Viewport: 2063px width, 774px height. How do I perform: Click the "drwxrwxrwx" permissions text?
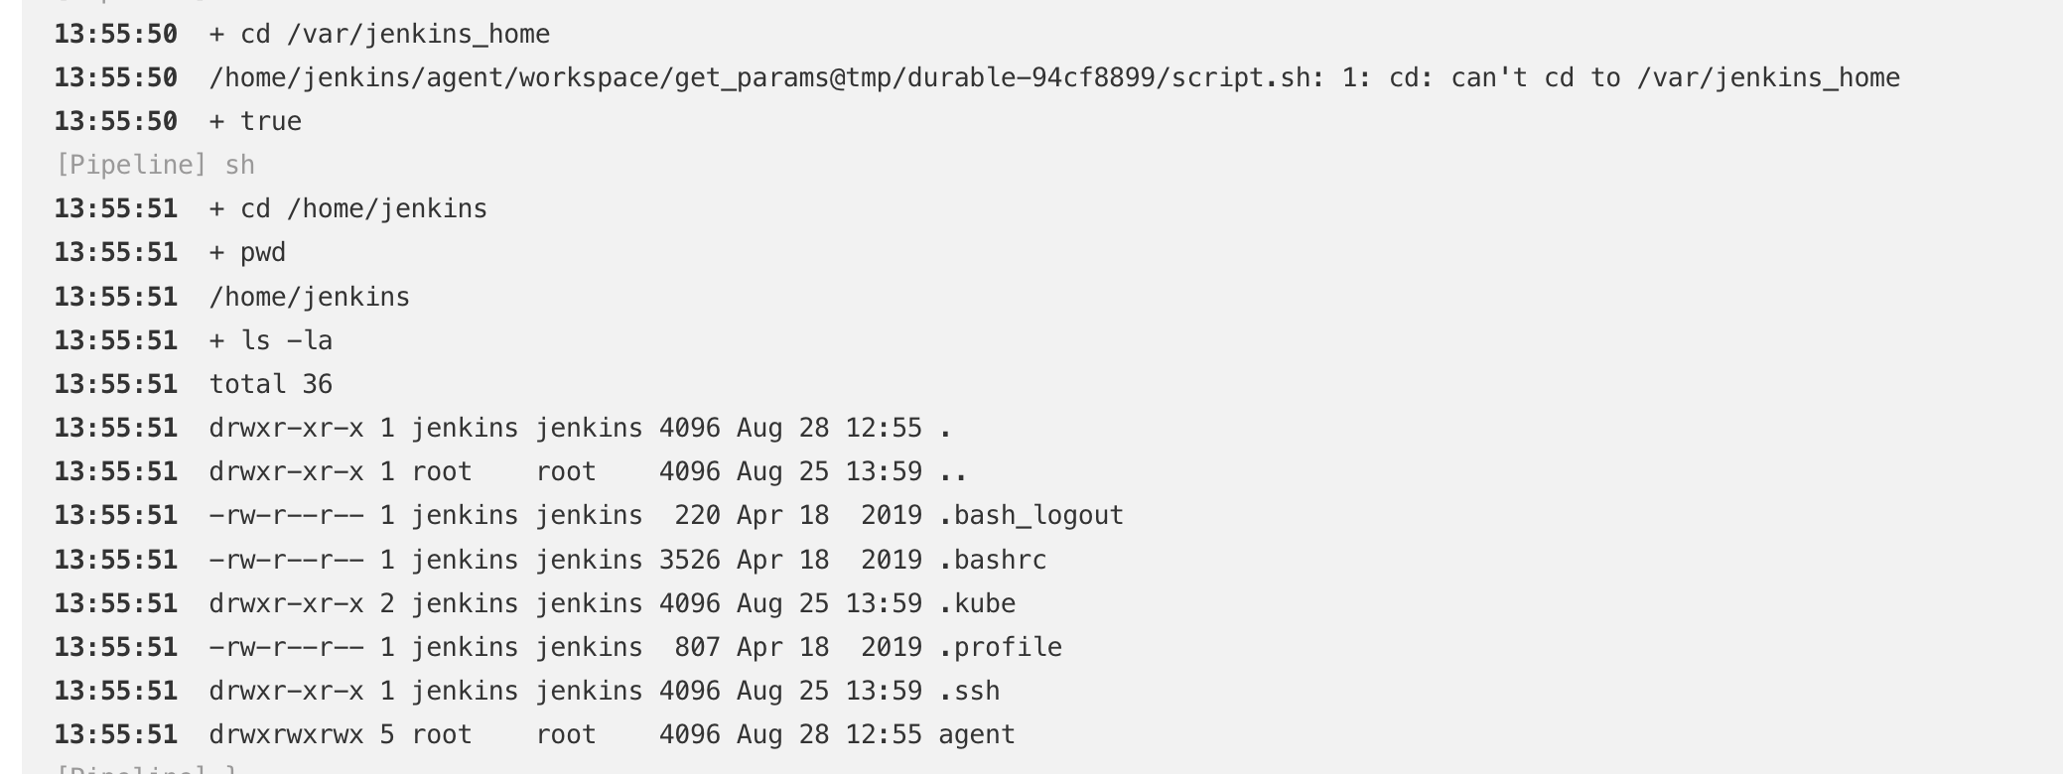coord(286,734)
